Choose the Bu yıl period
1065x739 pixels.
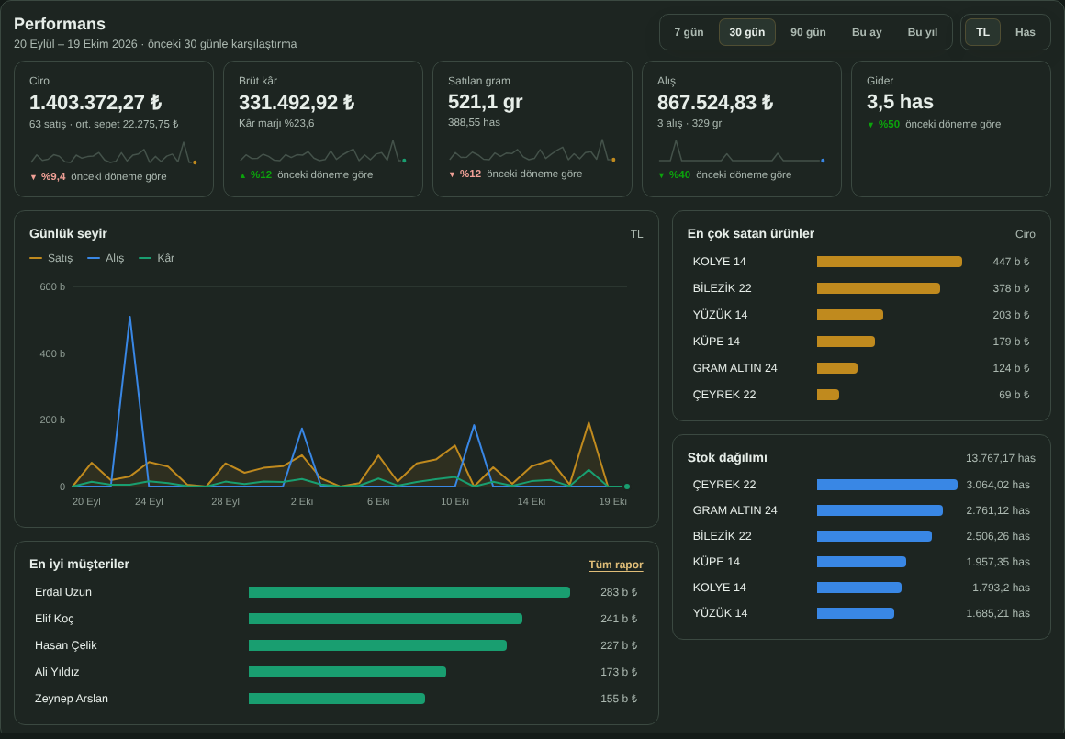click(922, 32)
